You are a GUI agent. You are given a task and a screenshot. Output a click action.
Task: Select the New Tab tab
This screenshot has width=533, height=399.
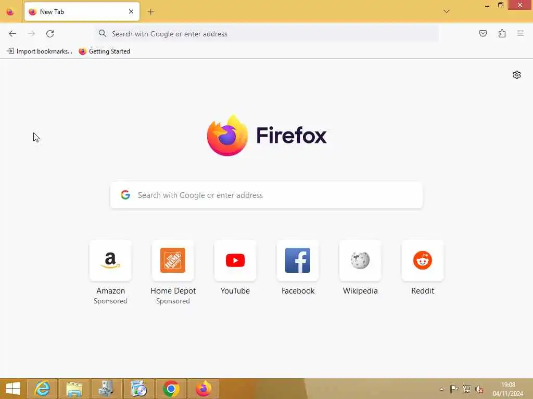(82, 11)
